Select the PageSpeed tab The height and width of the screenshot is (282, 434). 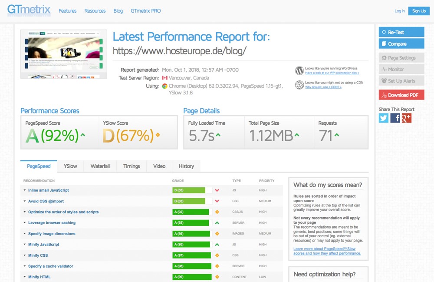click(x=39, y=166)
